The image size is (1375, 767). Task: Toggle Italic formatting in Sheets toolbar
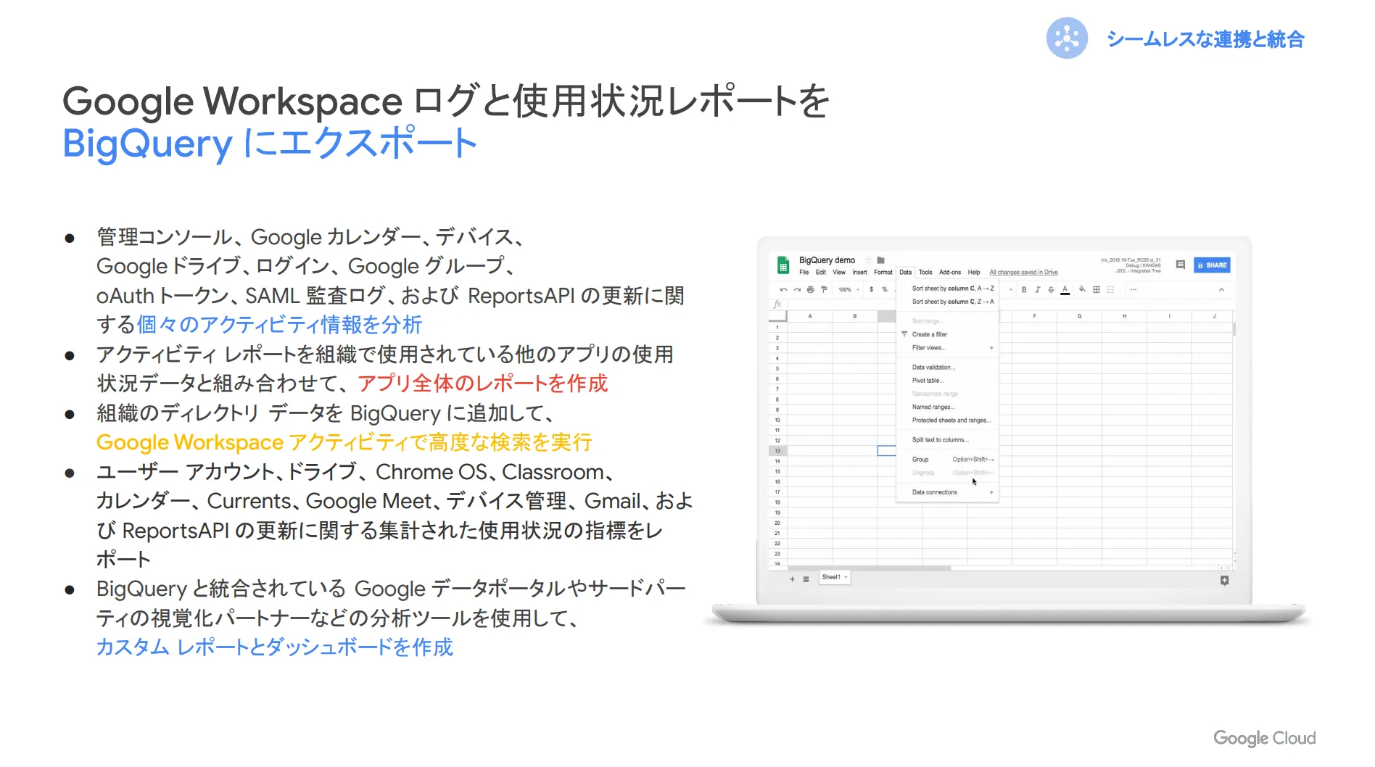(1038, 289)
